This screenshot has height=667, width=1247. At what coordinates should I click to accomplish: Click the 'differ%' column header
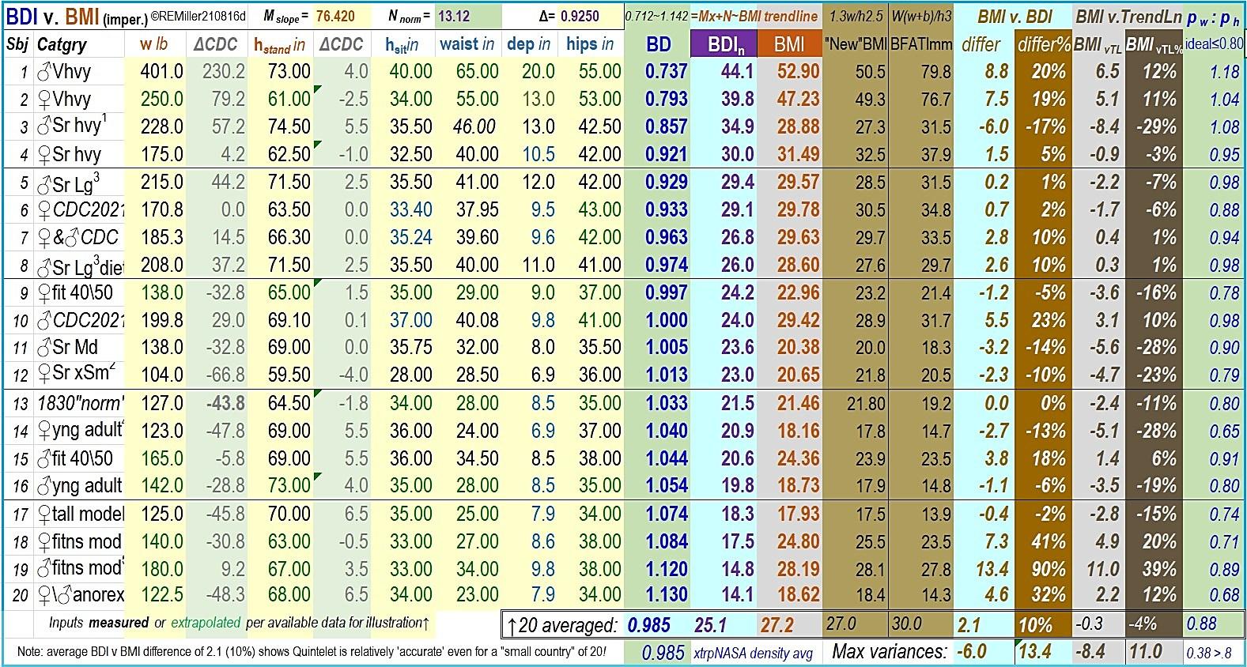point(1044,44)
